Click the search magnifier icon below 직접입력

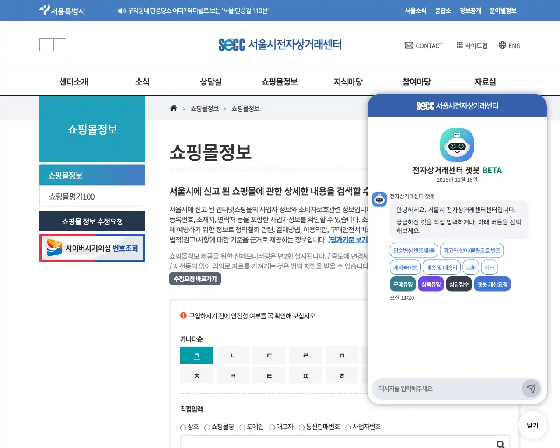[500, 444]
